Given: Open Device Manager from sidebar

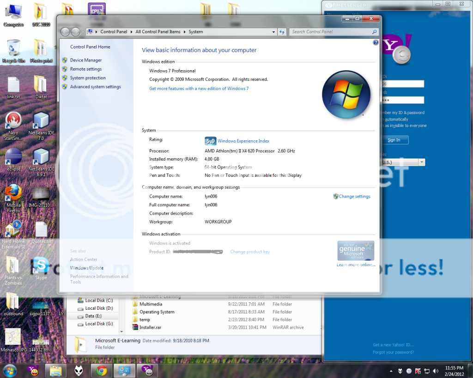Looking at the screenshot, I should (86, 60).
